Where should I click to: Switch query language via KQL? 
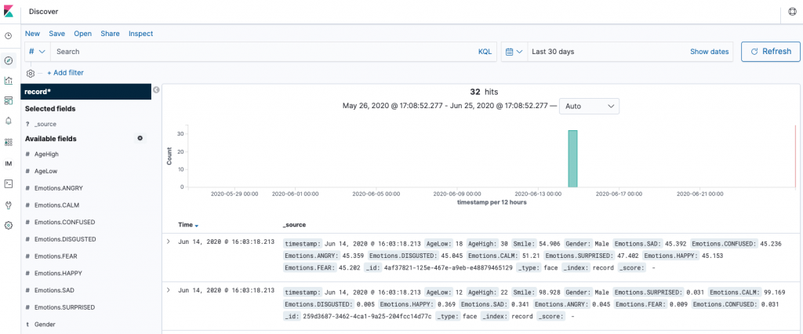[485, 52]
